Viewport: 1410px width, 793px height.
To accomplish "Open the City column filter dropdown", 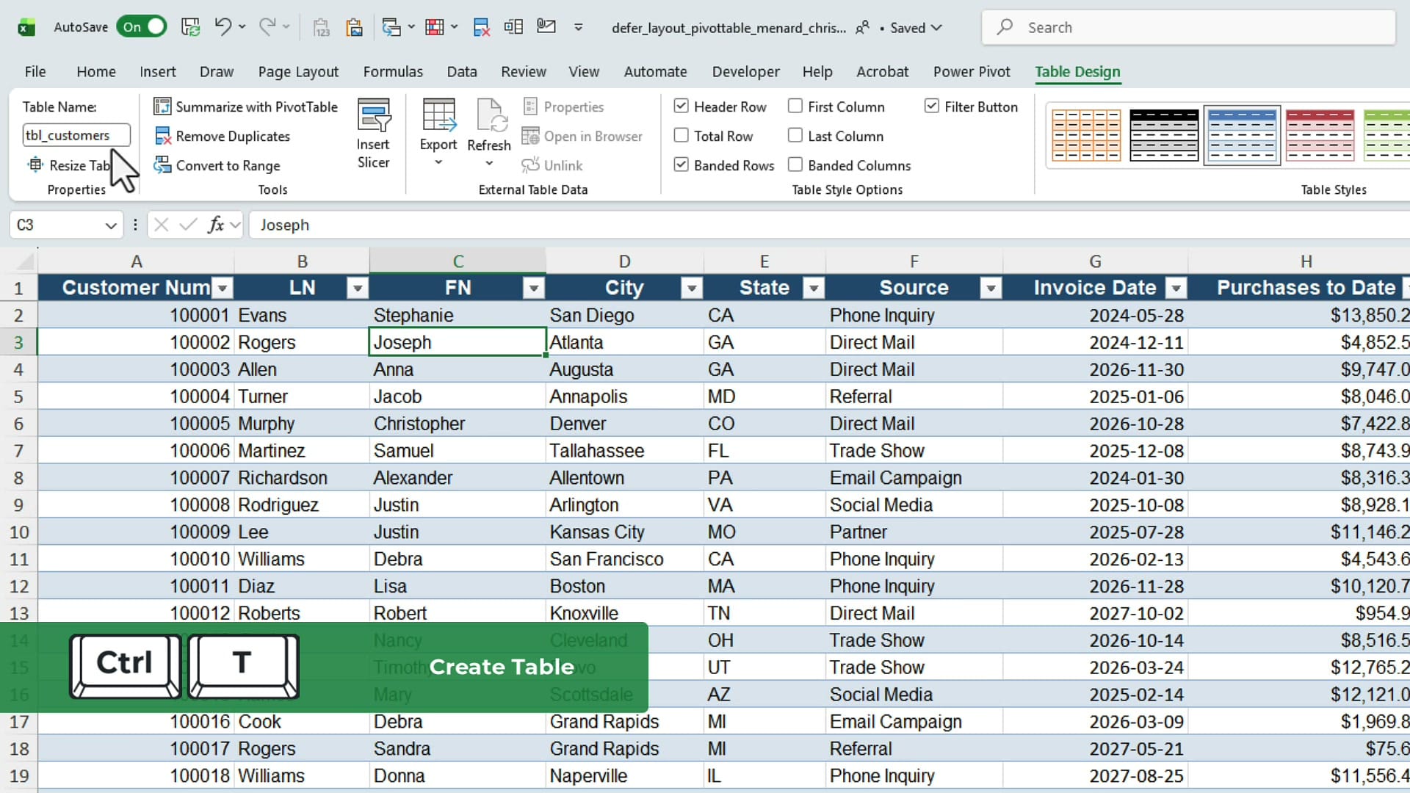I will coord(692,288).
